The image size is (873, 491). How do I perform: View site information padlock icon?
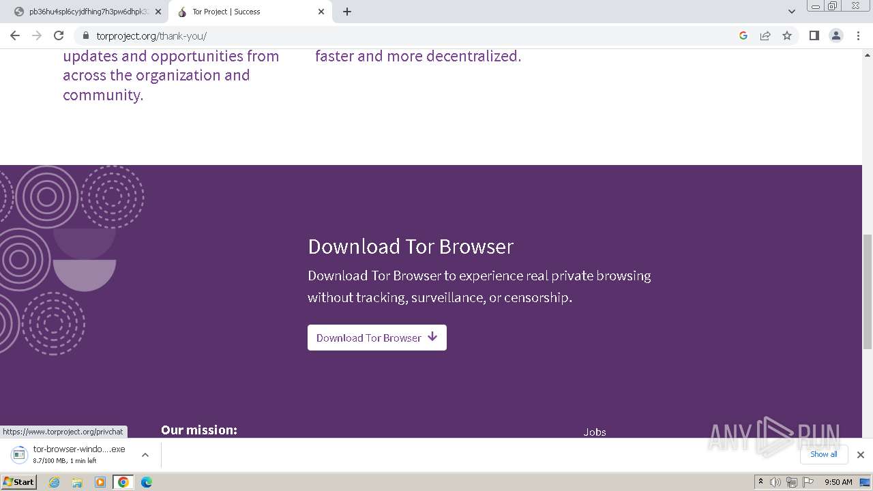pyautogui.click(x=86, y=35)
